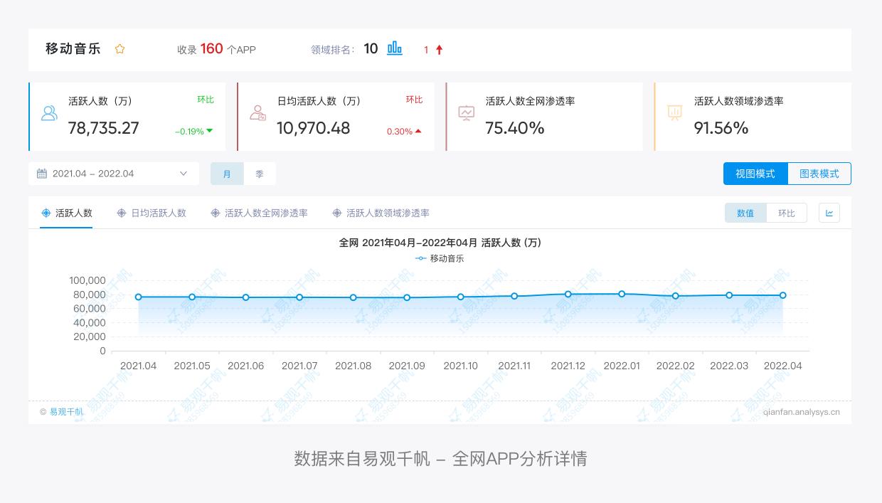Click the 活跃人数 users icon on card
Image resolution: width=882 pixels, height=503 pixels.
pyautogui.click(x=49, y=113)
